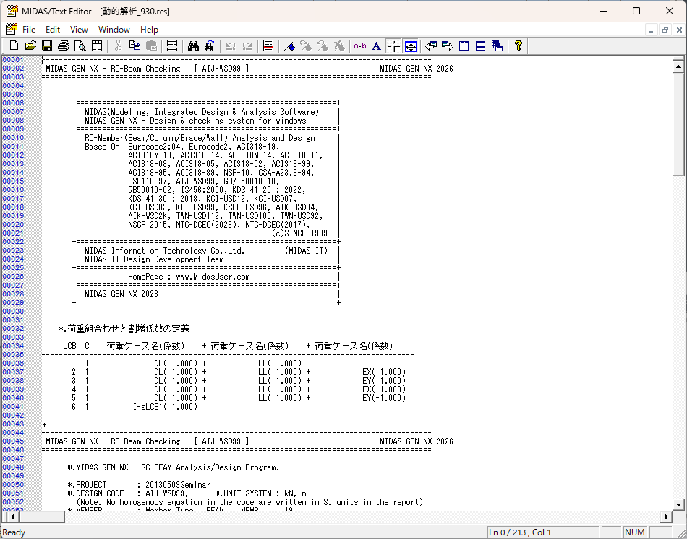Screen dimensions: 687x539
Task: Click the second greyed previous-bookmark flag icon
Action: point(323,46)
